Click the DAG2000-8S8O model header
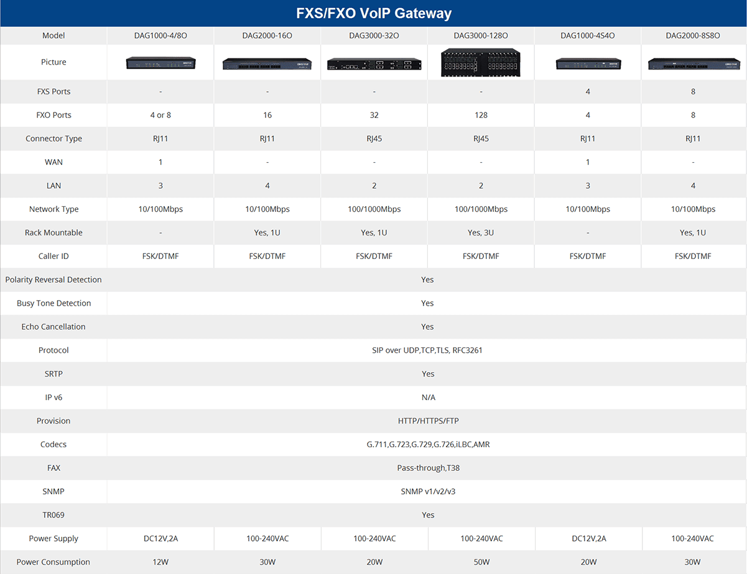The image size is (747, 574). [693, 36]
